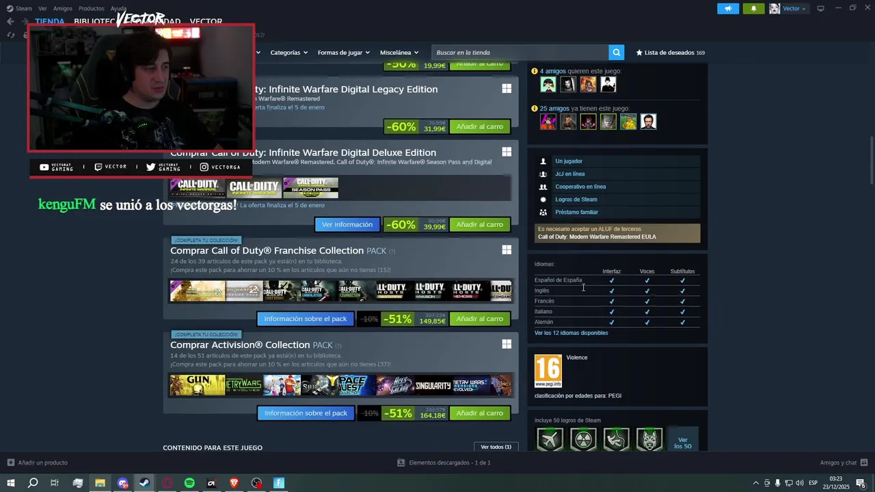The width and height of the screenshot is (875, 492).
Task: Open pack info for Activision Collection
Action: (x=306, y=413)
